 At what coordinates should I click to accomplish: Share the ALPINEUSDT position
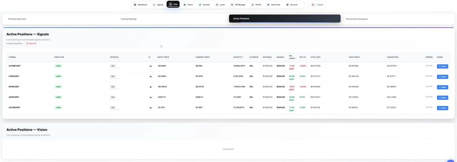click(442, 66)
